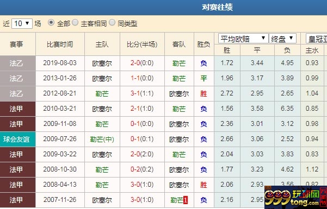Viewport: 327px width, 209px height.
Task: Open the 终盘 dropdown
Action: pos(282,39)
